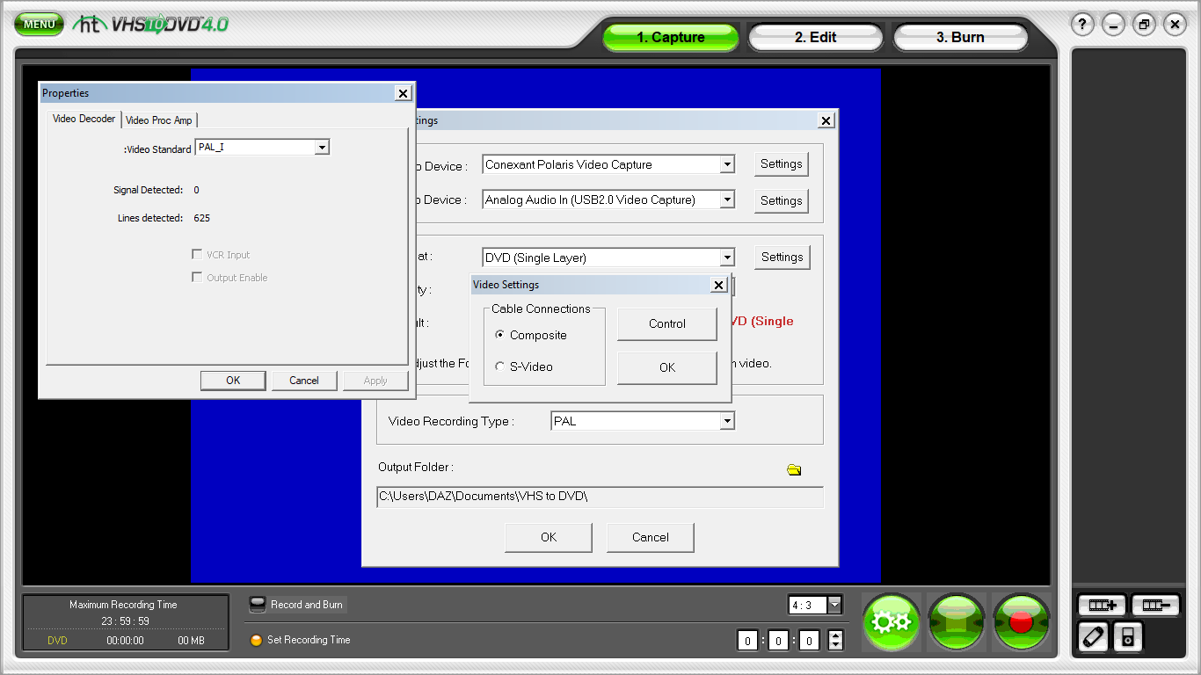Toggle the Set Recording Time orange indicator
Viewport: 1201px width, 675px height.
pyautogui.click(x=257, y=640)
